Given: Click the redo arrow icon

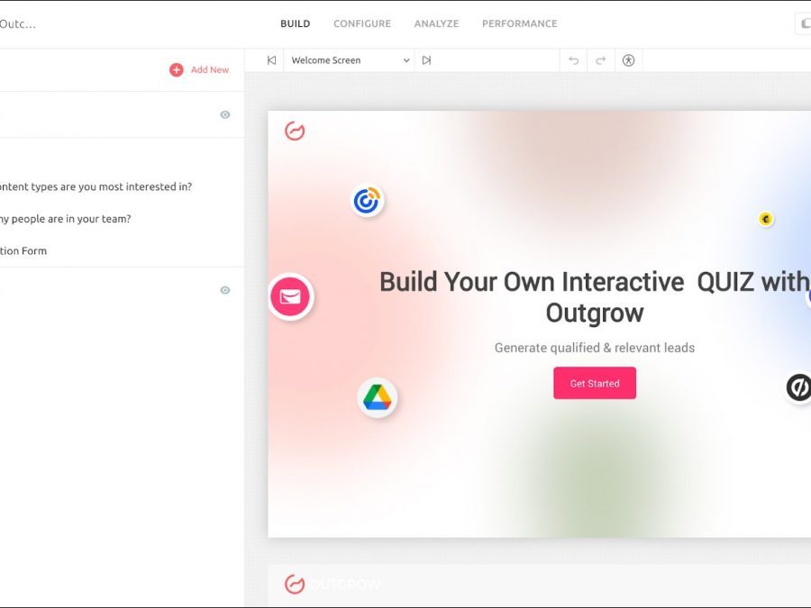Looking at the screenshot, I should (x=601, y=60).
